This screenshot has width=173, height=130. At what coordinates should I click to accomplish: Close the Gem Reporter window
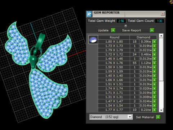163,14
